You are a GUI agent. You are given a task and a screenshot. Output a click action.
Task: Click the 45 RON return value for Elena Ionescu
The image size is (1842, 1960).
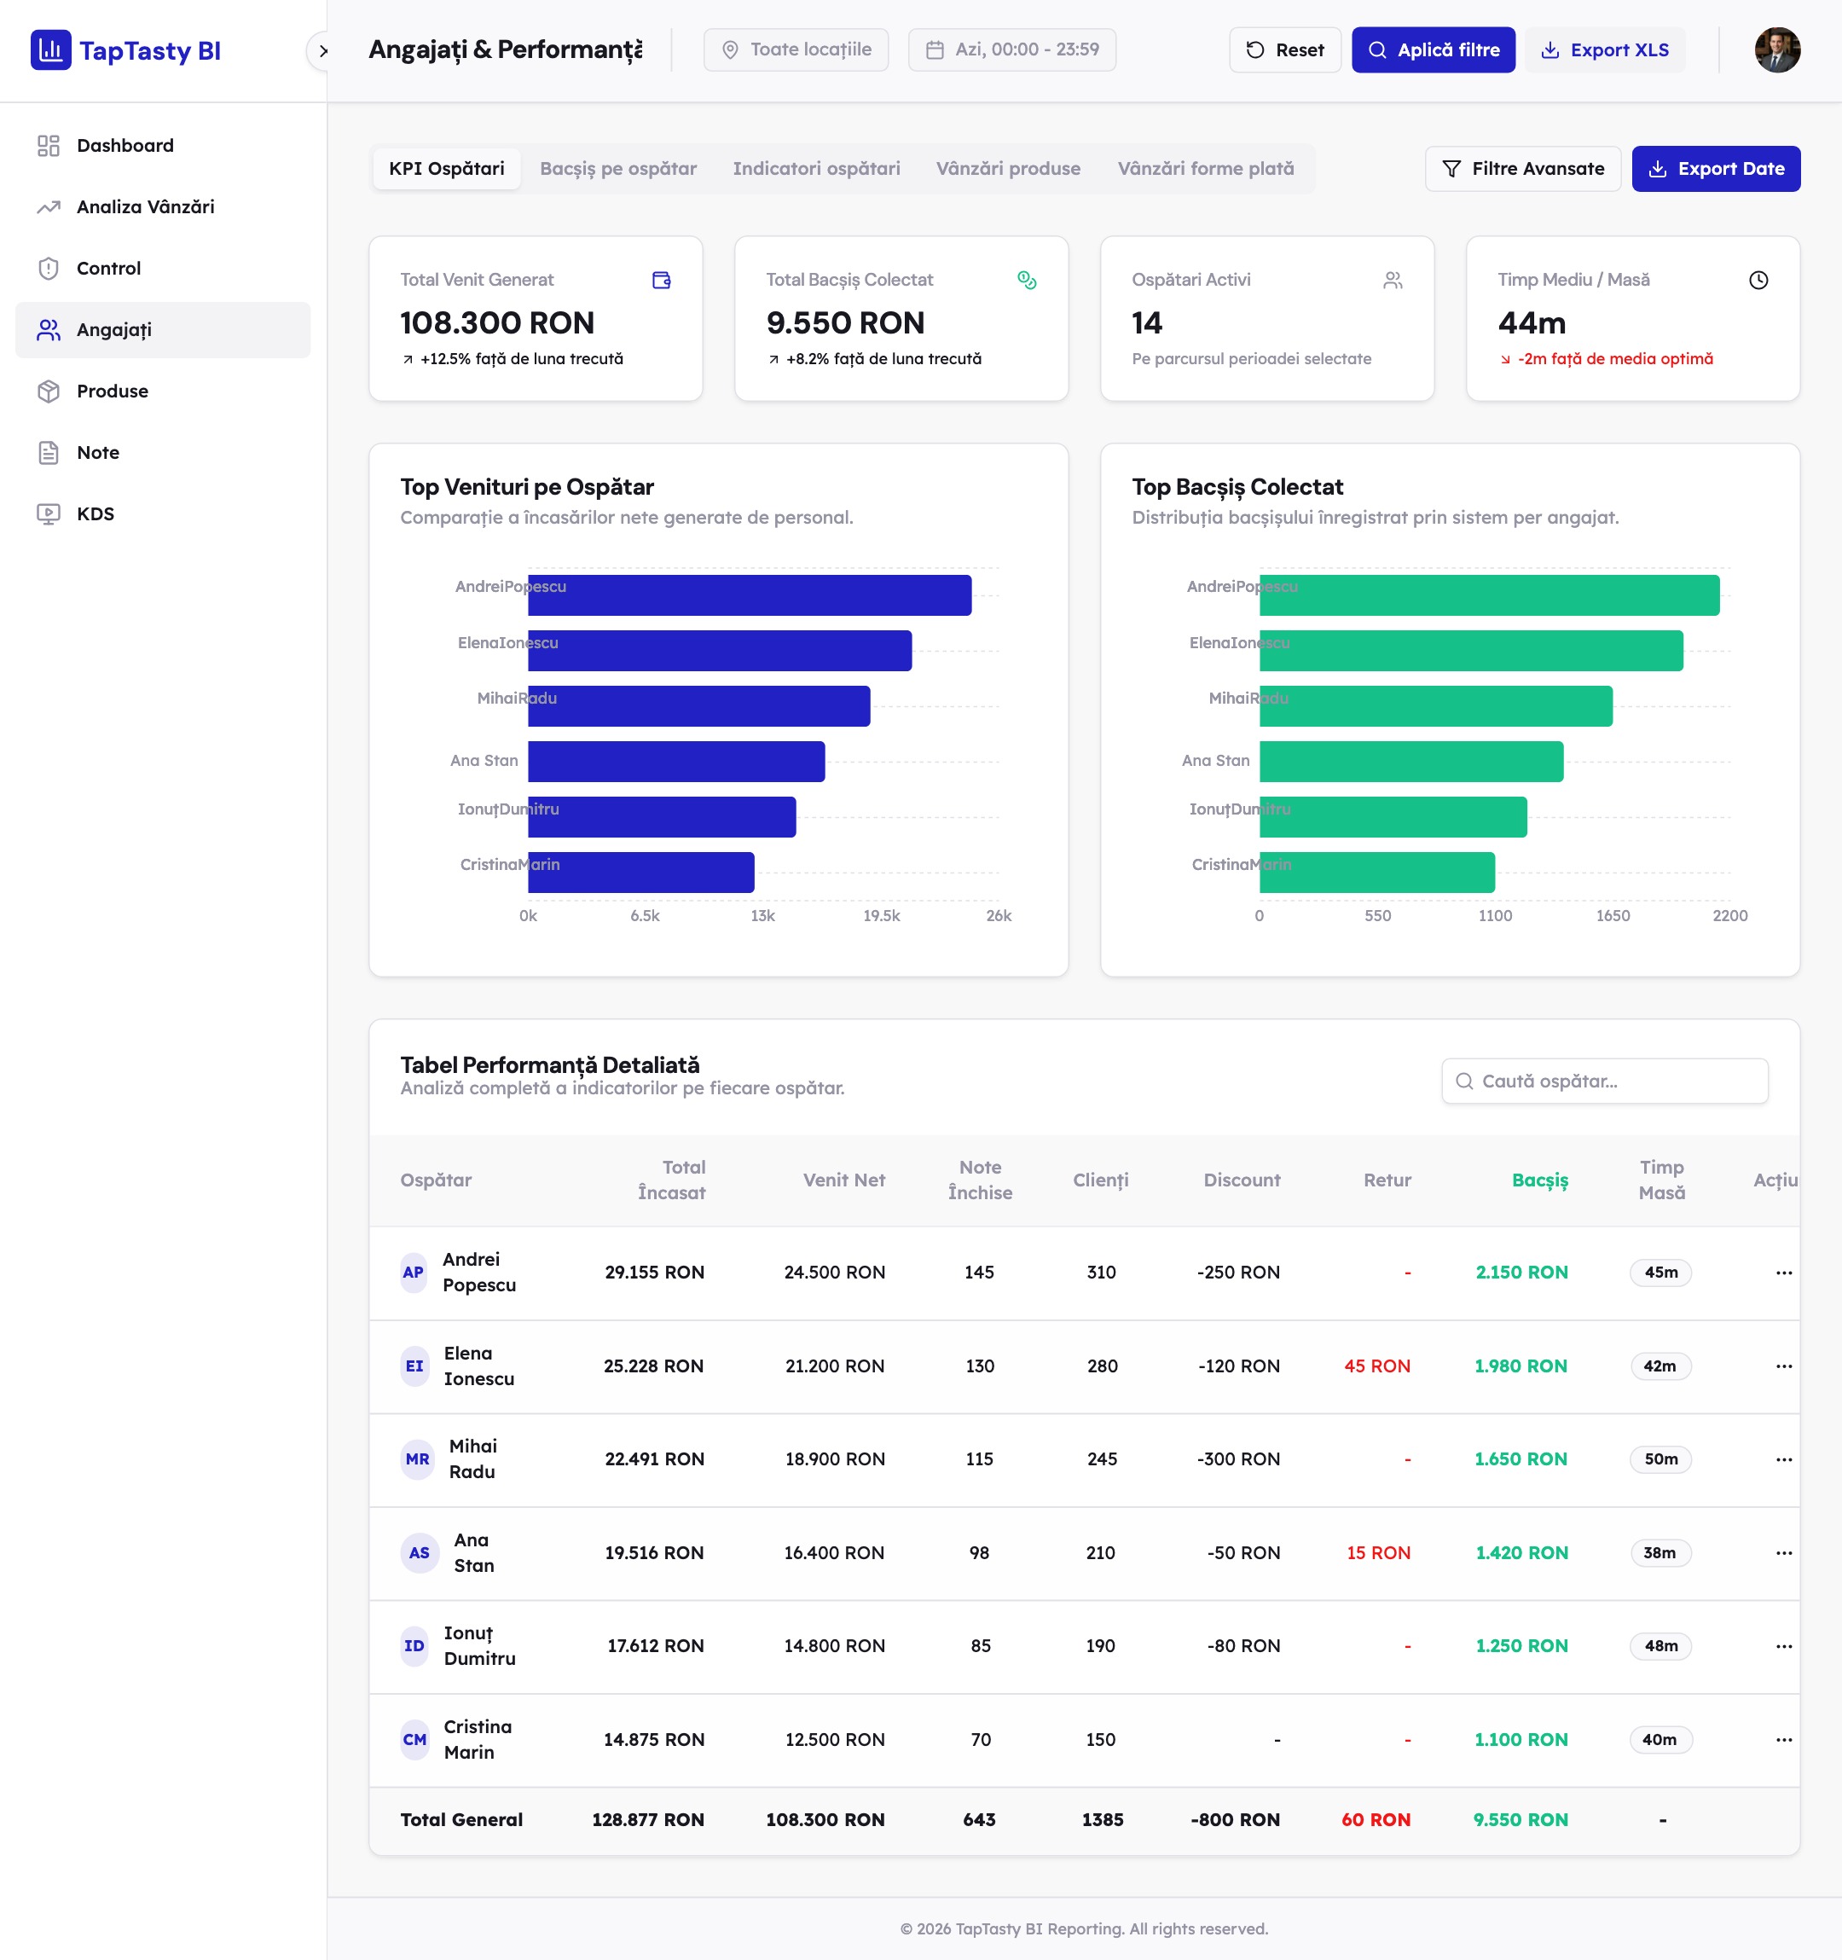click(x=1377, y=1366)
